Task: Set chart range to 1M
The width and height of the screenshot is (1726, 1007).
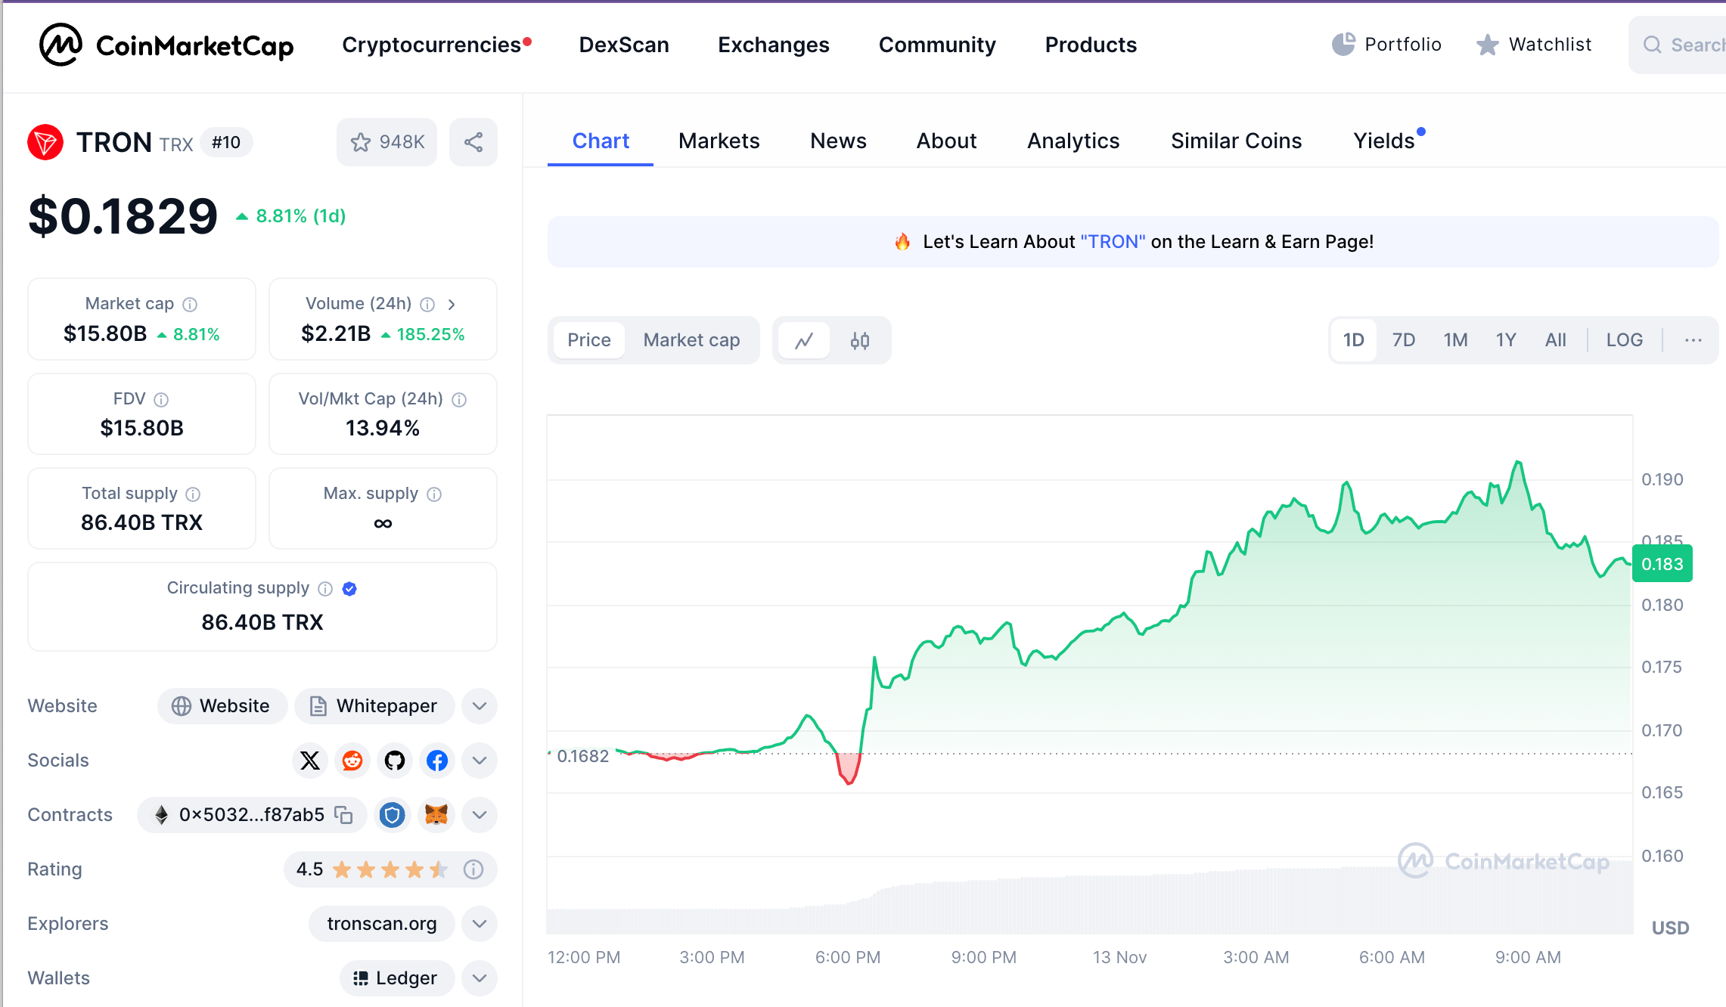Action: [x=1455, y=340]
